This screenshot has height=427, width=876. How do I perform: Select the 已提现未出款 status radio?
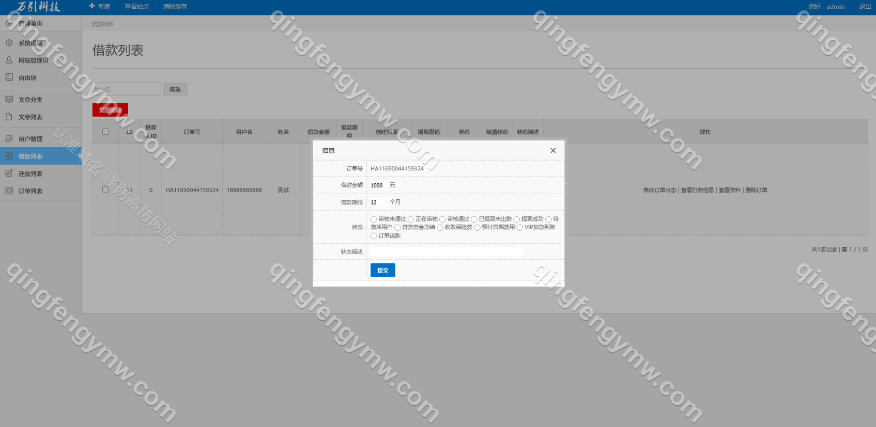(474, 219)
